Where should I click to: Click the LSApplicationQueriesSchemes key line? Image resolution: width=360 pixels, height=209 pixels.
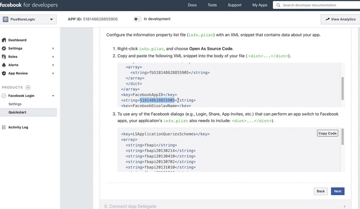pyautogui.click(x=165, y=134)
